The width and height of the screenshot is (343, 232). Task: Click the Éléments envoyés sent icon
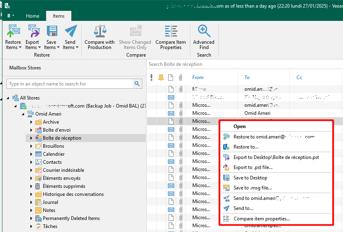(38, 178)
